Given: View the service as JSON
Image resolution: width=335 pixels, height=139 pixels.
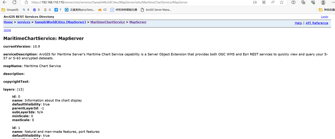Looking at the screenshot, I should coord(7,30).
